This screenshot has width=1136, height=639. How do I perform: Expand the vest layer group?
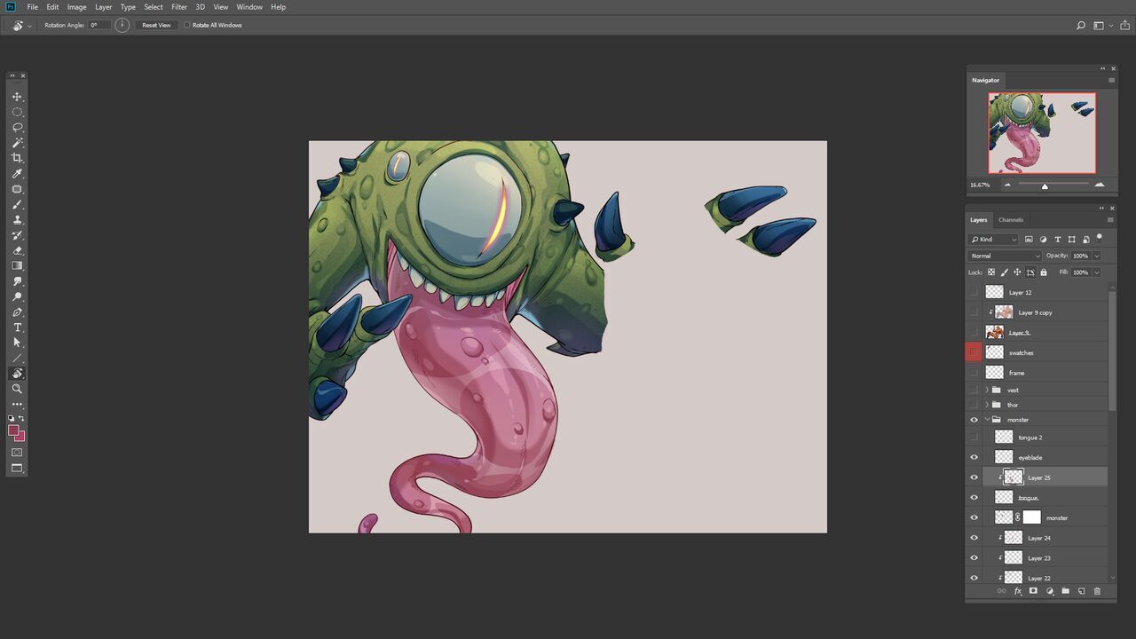point(986,390)
